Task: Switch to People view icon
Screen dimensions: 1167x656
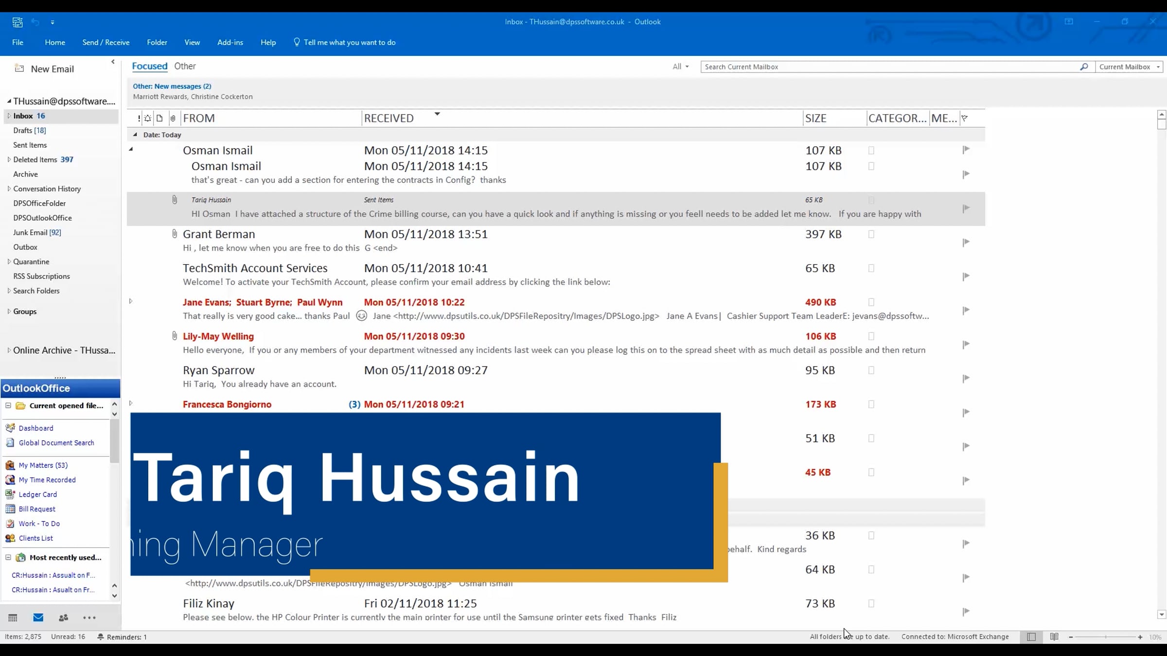Action: click(64, 618)
